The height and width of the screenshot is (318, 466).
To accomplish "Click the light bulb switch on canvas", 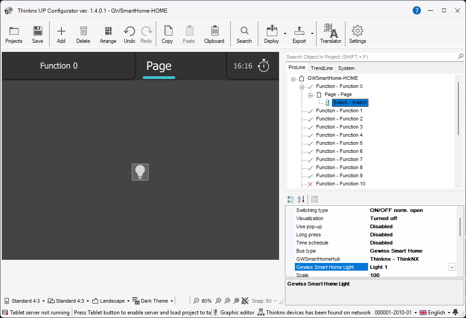I will click(x=140, y=172).
